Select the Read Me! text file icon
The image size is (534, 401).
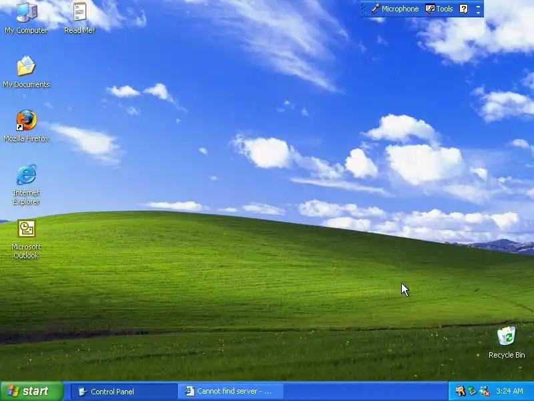tap(79, 17)
